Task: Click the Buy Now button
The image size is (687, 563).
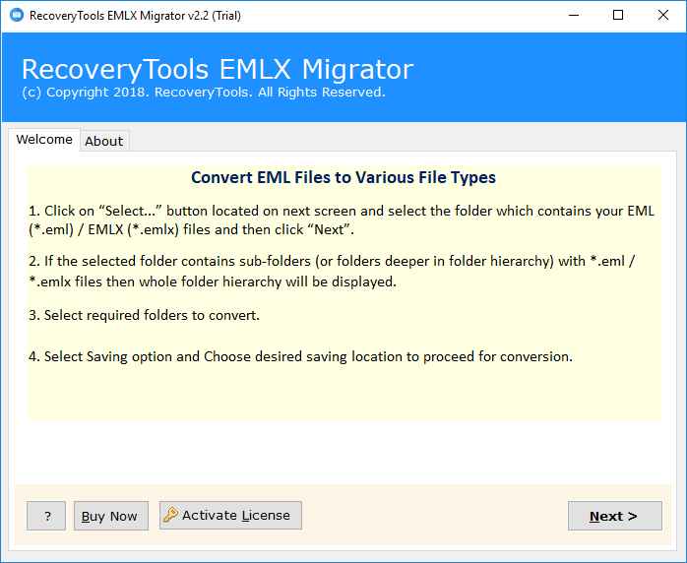Action: click(x=111, y=516)
